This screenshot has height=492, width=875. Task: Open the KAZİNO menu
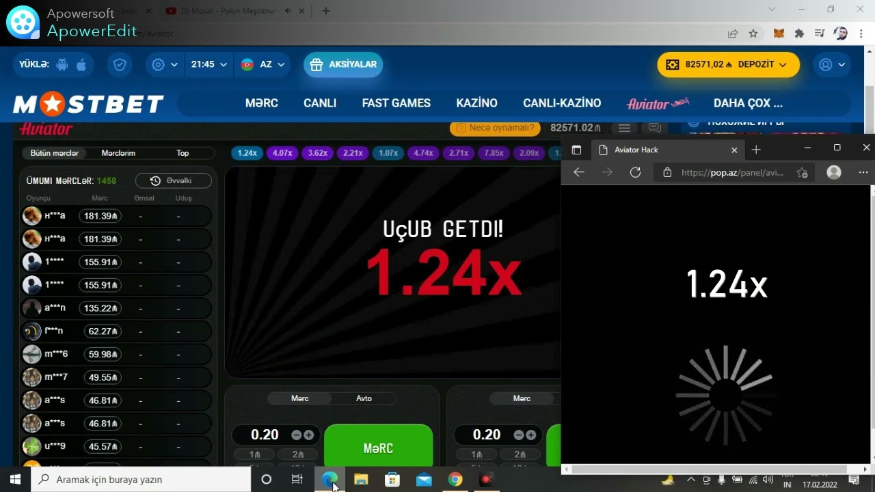(x=477, y=103)
